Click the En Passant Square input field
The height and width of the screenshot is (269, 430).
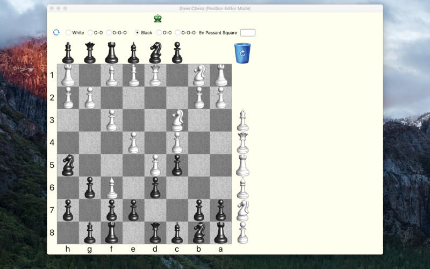(x=247, y=33)
